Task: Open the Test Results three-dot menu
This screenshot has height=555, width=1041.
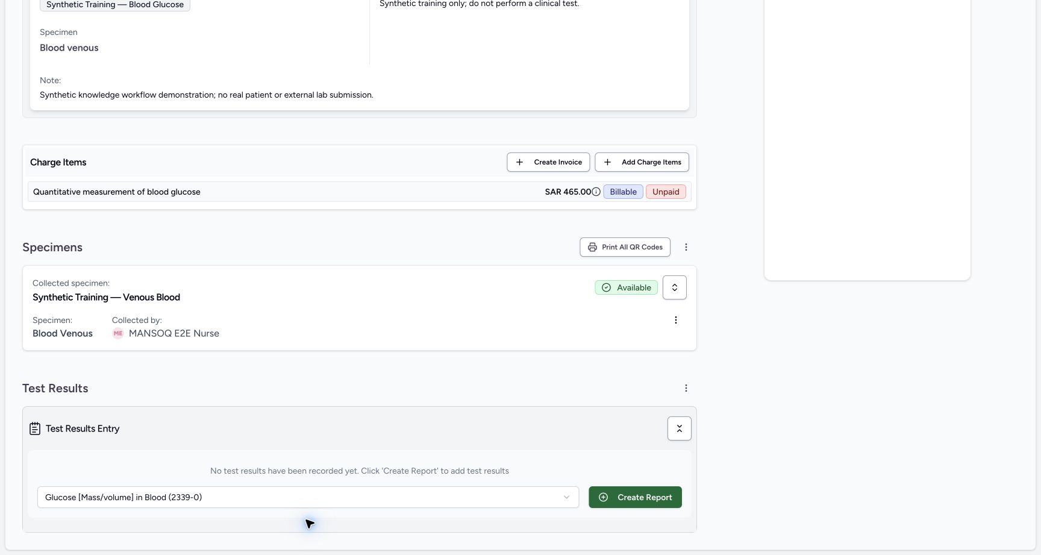Action: 686,388
